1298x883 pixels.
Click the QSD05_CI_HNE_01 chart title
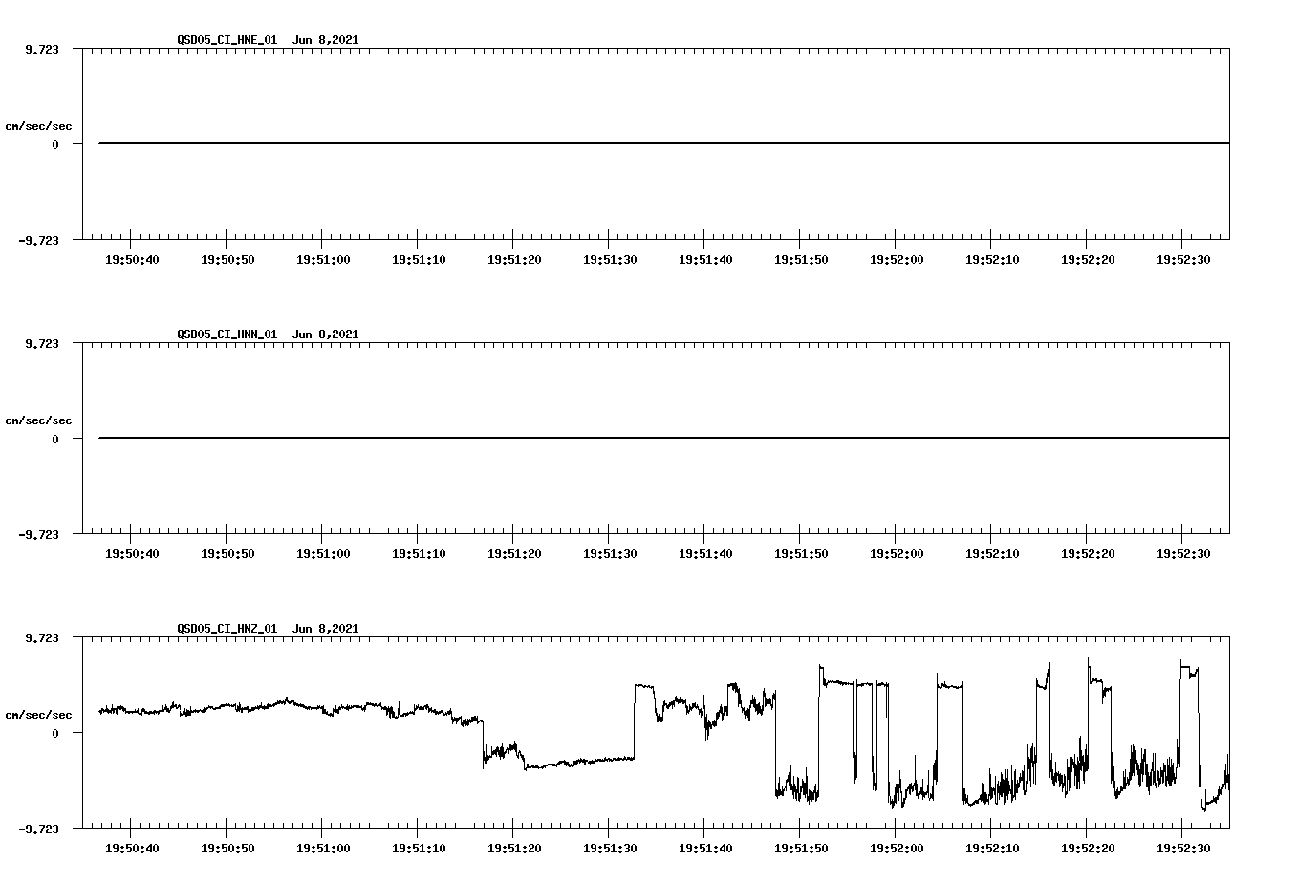pos(268,40)
